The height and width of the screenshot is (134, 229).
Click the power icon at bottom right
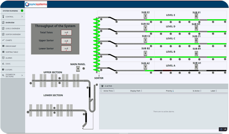[221, 129]
